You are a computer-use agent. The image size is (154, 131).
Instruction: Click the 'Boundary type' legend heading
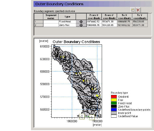119,93
